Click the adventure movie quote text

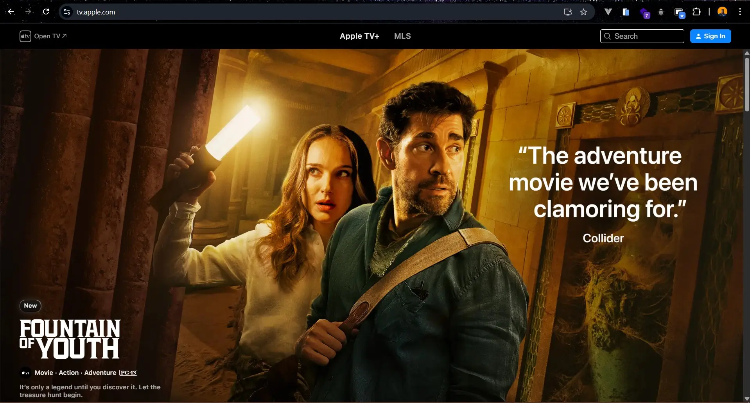click(603, 182)
